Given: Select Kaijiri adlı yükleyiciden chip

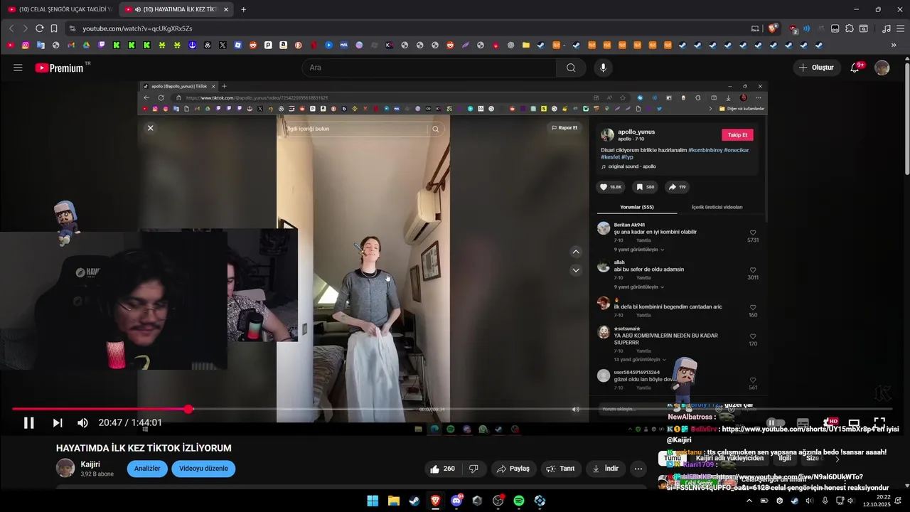Looking at the screenshot, I should click(729, 459).
